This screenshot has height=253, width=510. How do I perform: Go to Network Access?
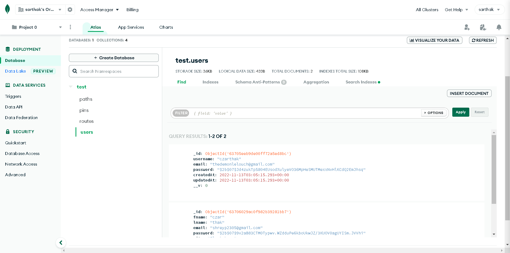tap(21, 164)
